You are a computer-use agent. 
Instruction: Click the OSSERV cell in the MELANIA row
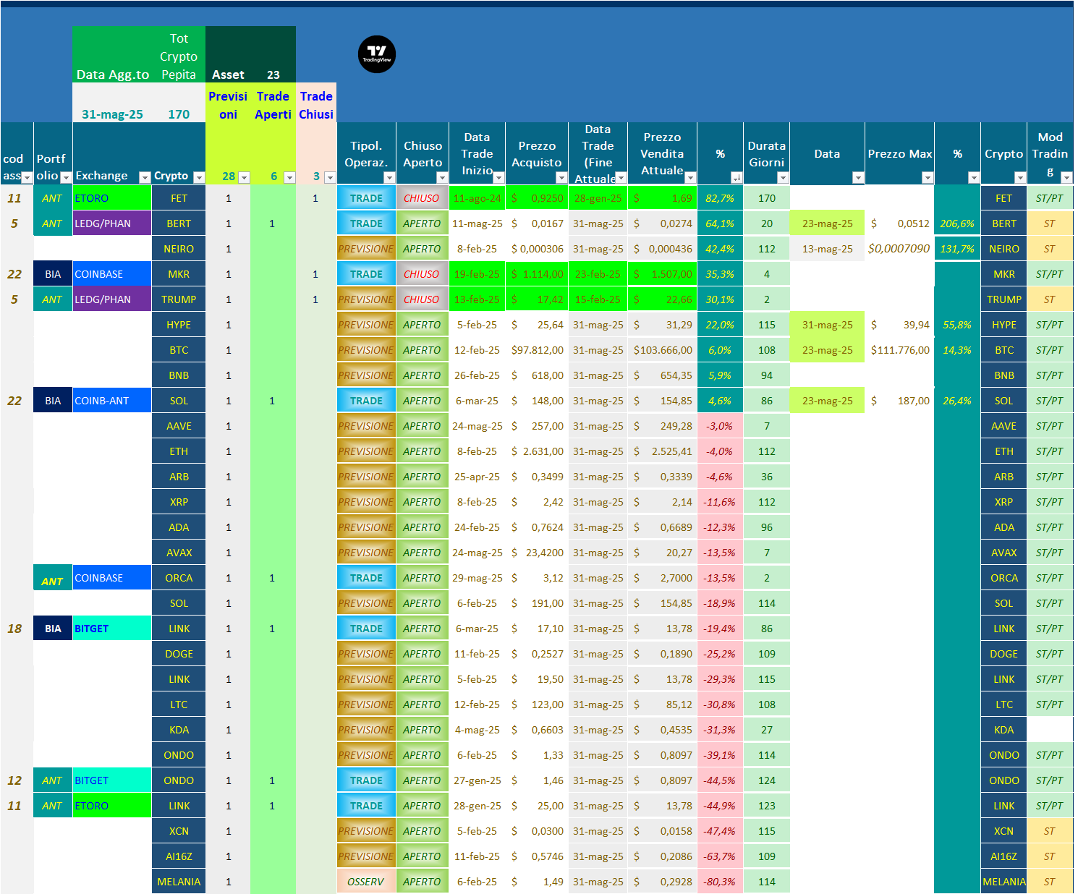(366, 882)
